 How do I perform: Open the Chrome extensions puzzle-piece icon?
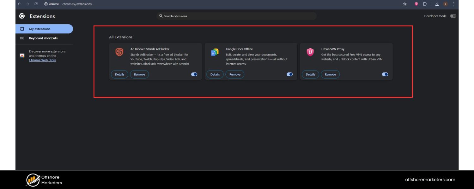[x=425, y=4]
